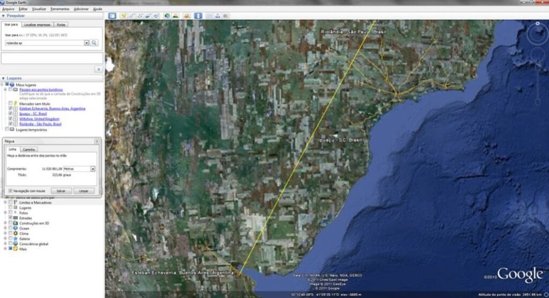
Task: Click the Add Placemark pushpin icon
Action: tap(123, 16)
